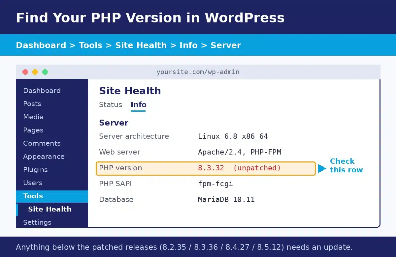Click the Apache/2.4, PHP-FPM value
This screenshot has height=257, width=396.
tap(240, 152)
